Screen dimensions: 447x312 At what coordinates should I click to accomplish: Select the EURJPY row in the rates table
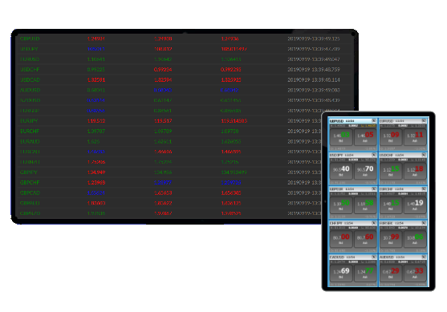pyautogui.click(x=169, y=121)
